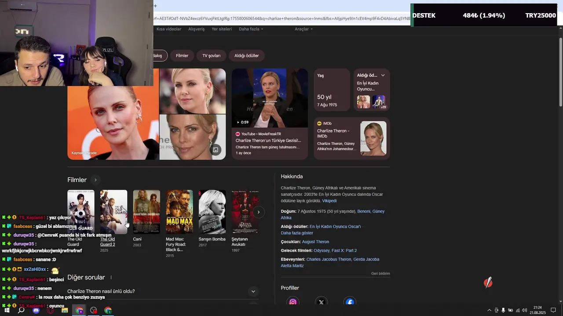This screenshot has width=563, height=316.
Task: Click the browser address bar URL
Action: pos(281,18)
